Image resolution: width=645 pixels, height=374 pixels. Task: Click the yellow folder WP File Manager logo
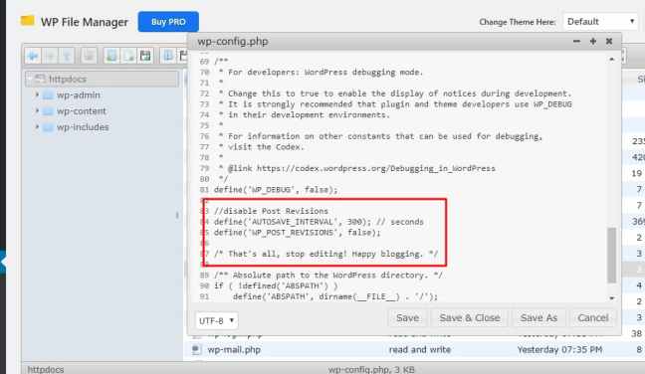tap(28, 21)
